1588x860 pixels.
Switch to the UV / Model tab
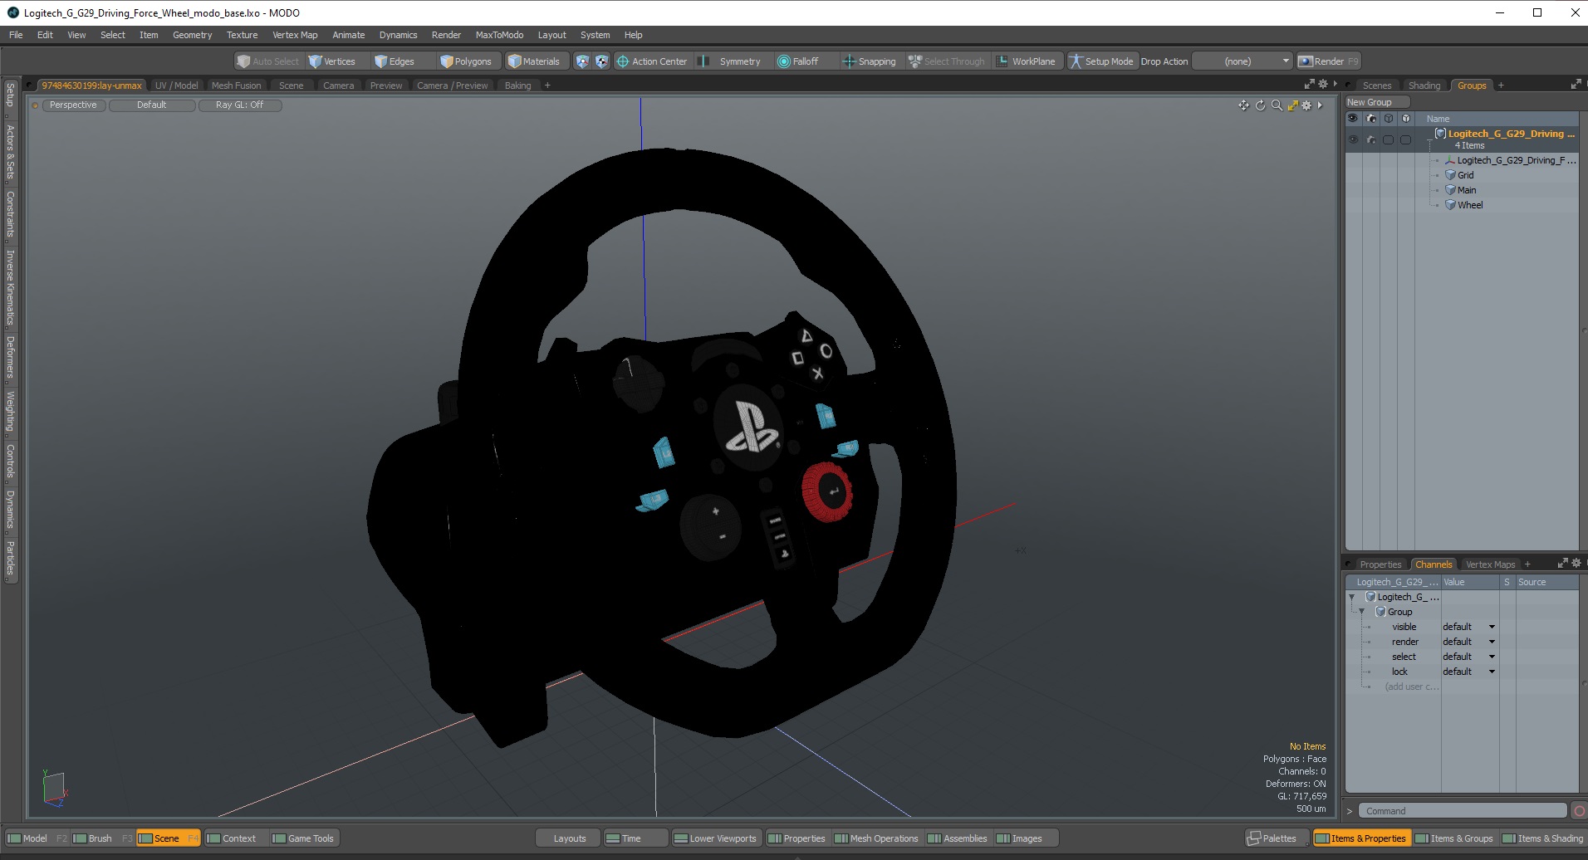pos(176,86)
